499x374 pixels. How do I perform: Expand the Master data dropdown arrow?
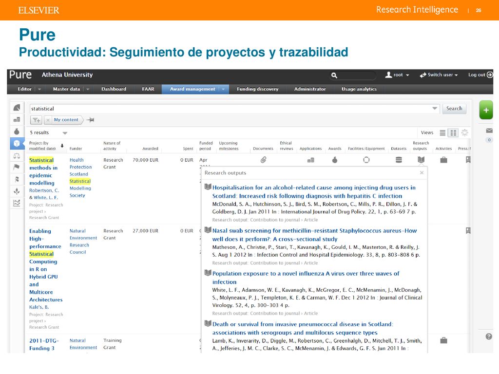(88, 90)
